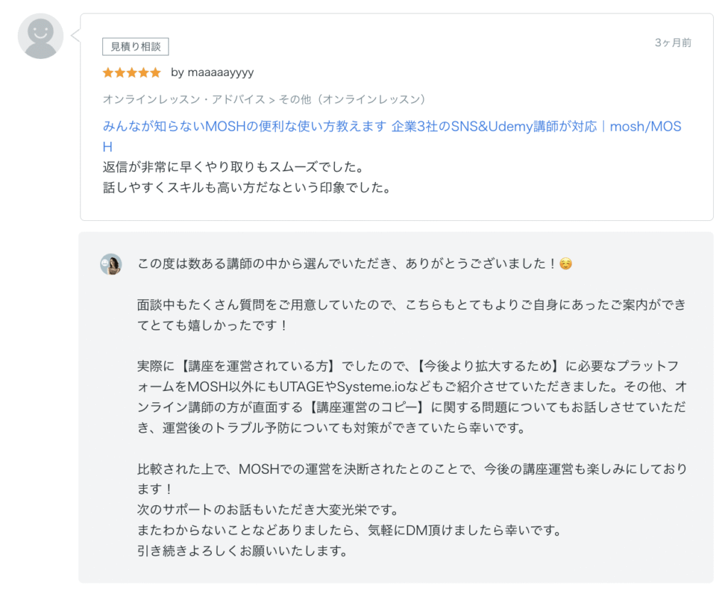Select the 見積り相談 tag
Viewport: 728px width, 594px height.
pyautogui.click(x=136, y=47)
